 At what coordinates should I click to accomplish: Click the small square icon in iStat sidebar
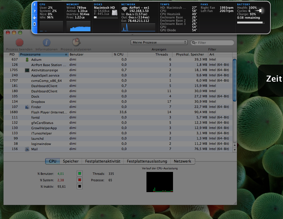[x=35, y=24]
